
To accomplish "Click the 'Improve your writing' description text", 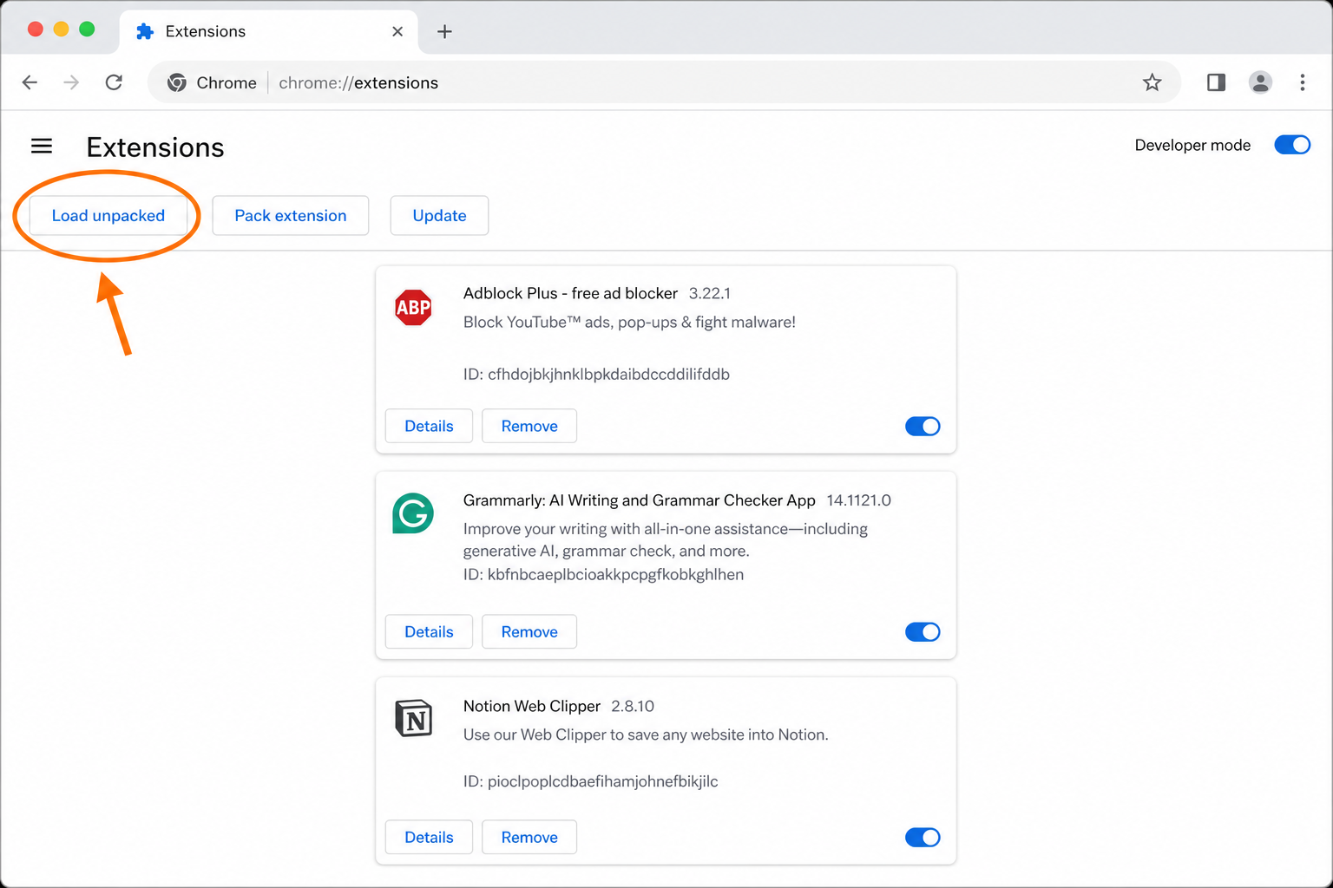I will pyautogui.click(x=666, y=539).
